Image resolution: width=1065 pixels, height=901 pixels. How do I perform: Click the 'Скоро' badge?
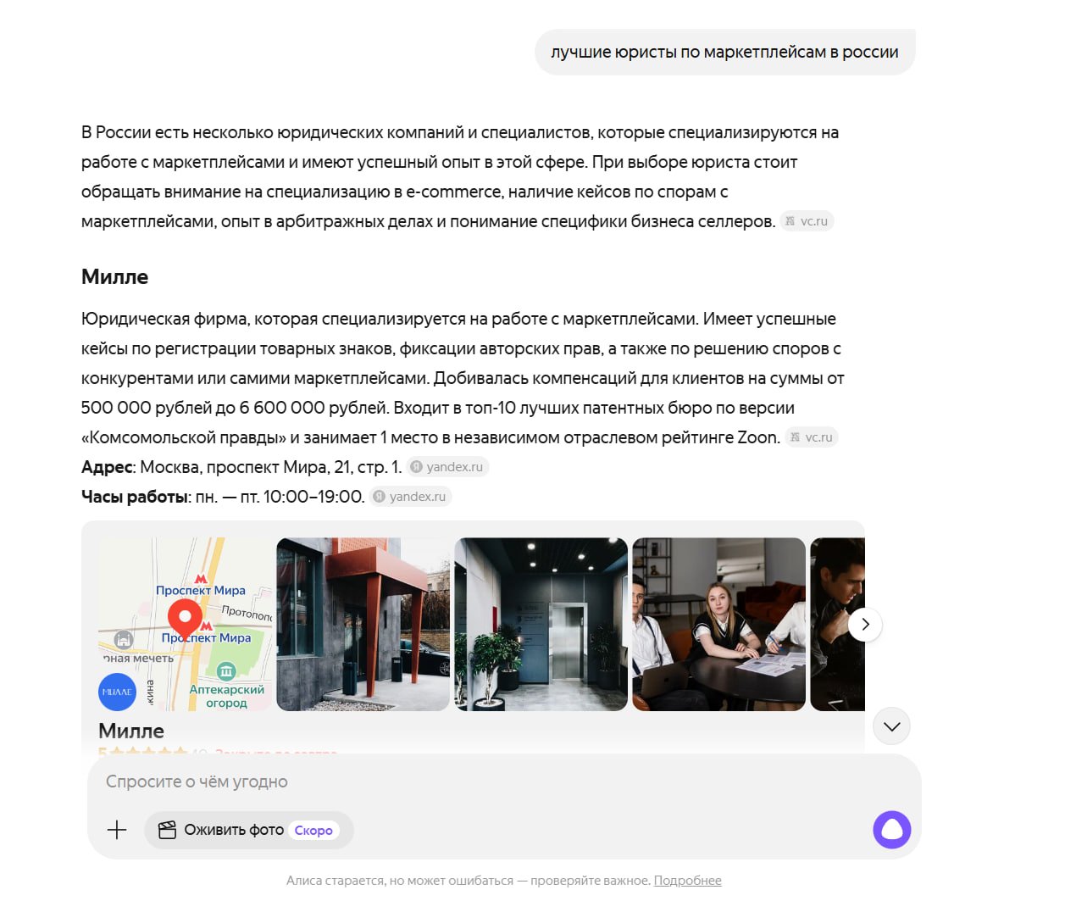[x=313, y=831]
